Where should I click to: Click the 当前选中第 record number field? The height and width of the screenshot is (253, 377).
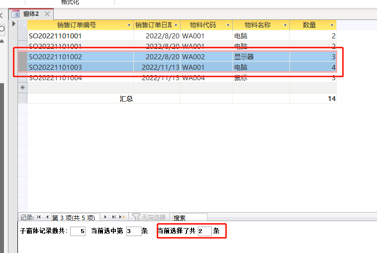[x=134, y=231]
